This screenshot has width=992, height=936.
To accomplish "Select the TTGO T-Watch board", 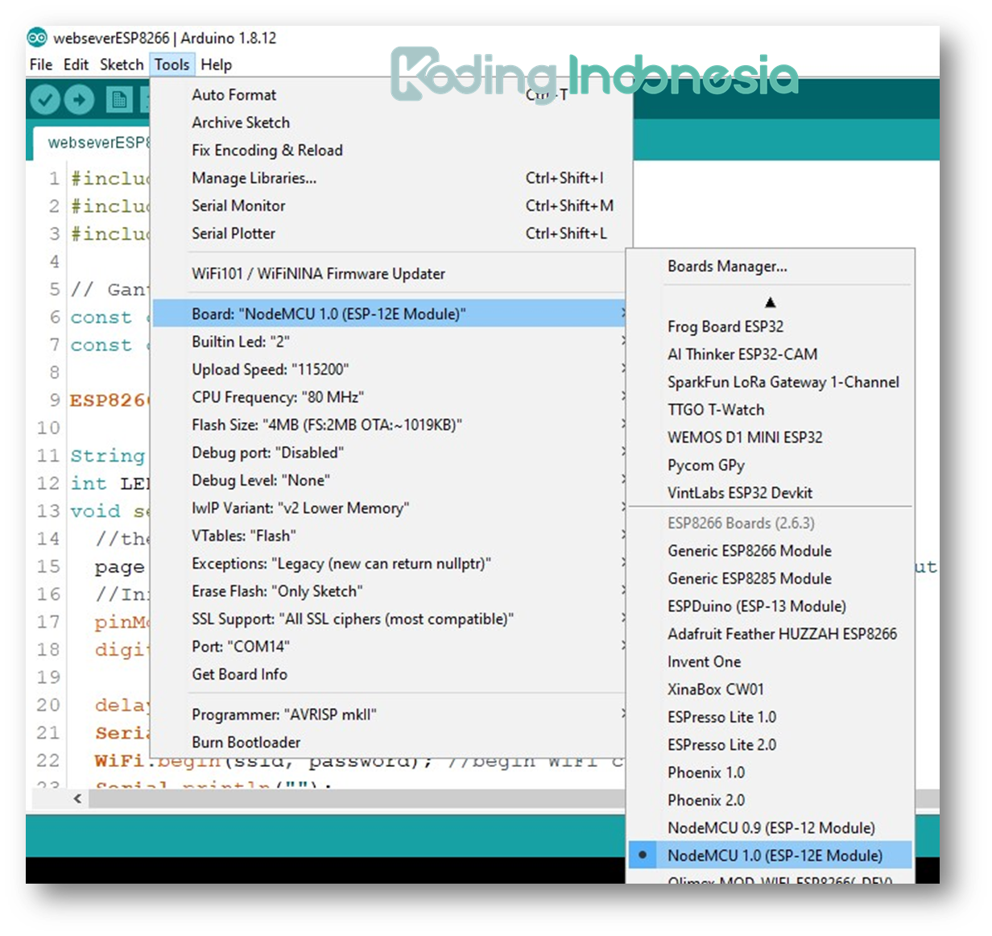I will [x=771, y=409].
